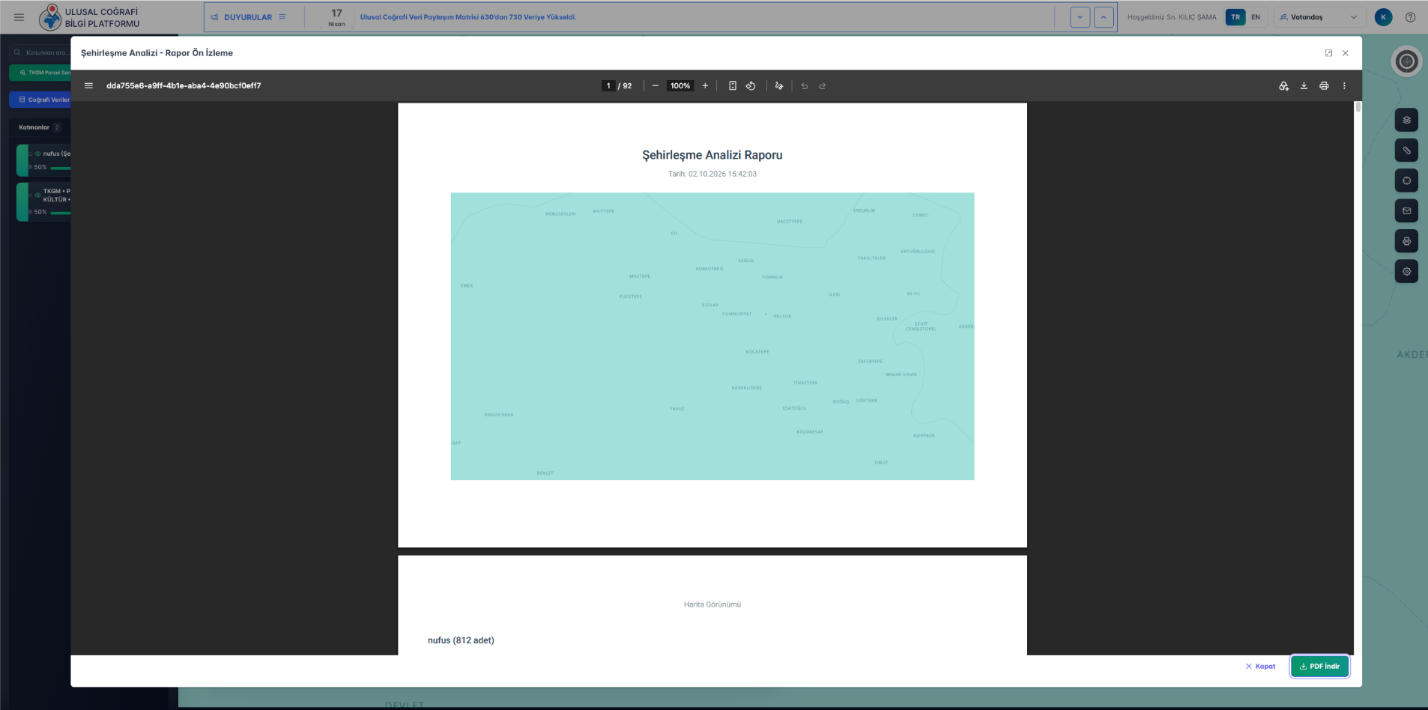The height and width of the screenshot is (710, 1428).
Task: Click the Coğrafi Veriler button
Action: pos(40,100)
